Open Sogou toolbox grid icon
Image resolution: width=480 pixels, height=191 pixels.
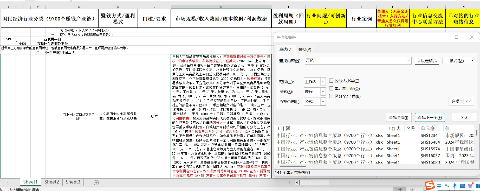tap(478, 186)
